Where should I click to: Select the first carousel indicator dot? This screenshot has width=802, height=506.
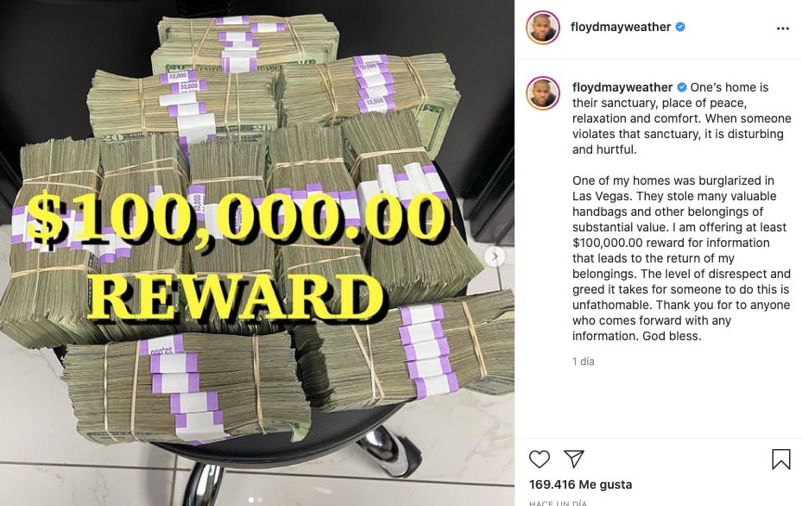(x=251, y=500)
